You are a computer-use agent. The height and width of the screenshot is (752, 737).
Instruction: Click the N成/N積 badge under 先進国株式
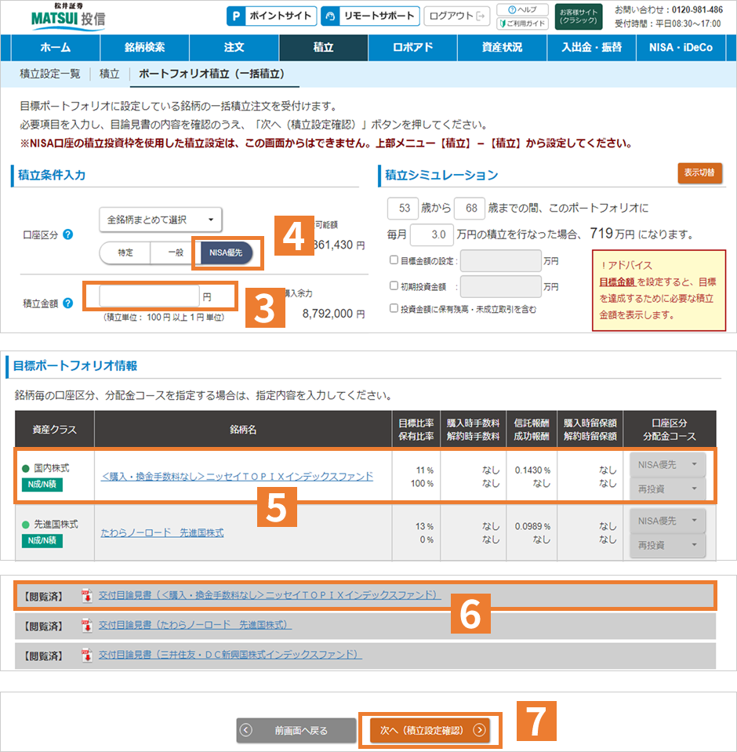[42, 540]
